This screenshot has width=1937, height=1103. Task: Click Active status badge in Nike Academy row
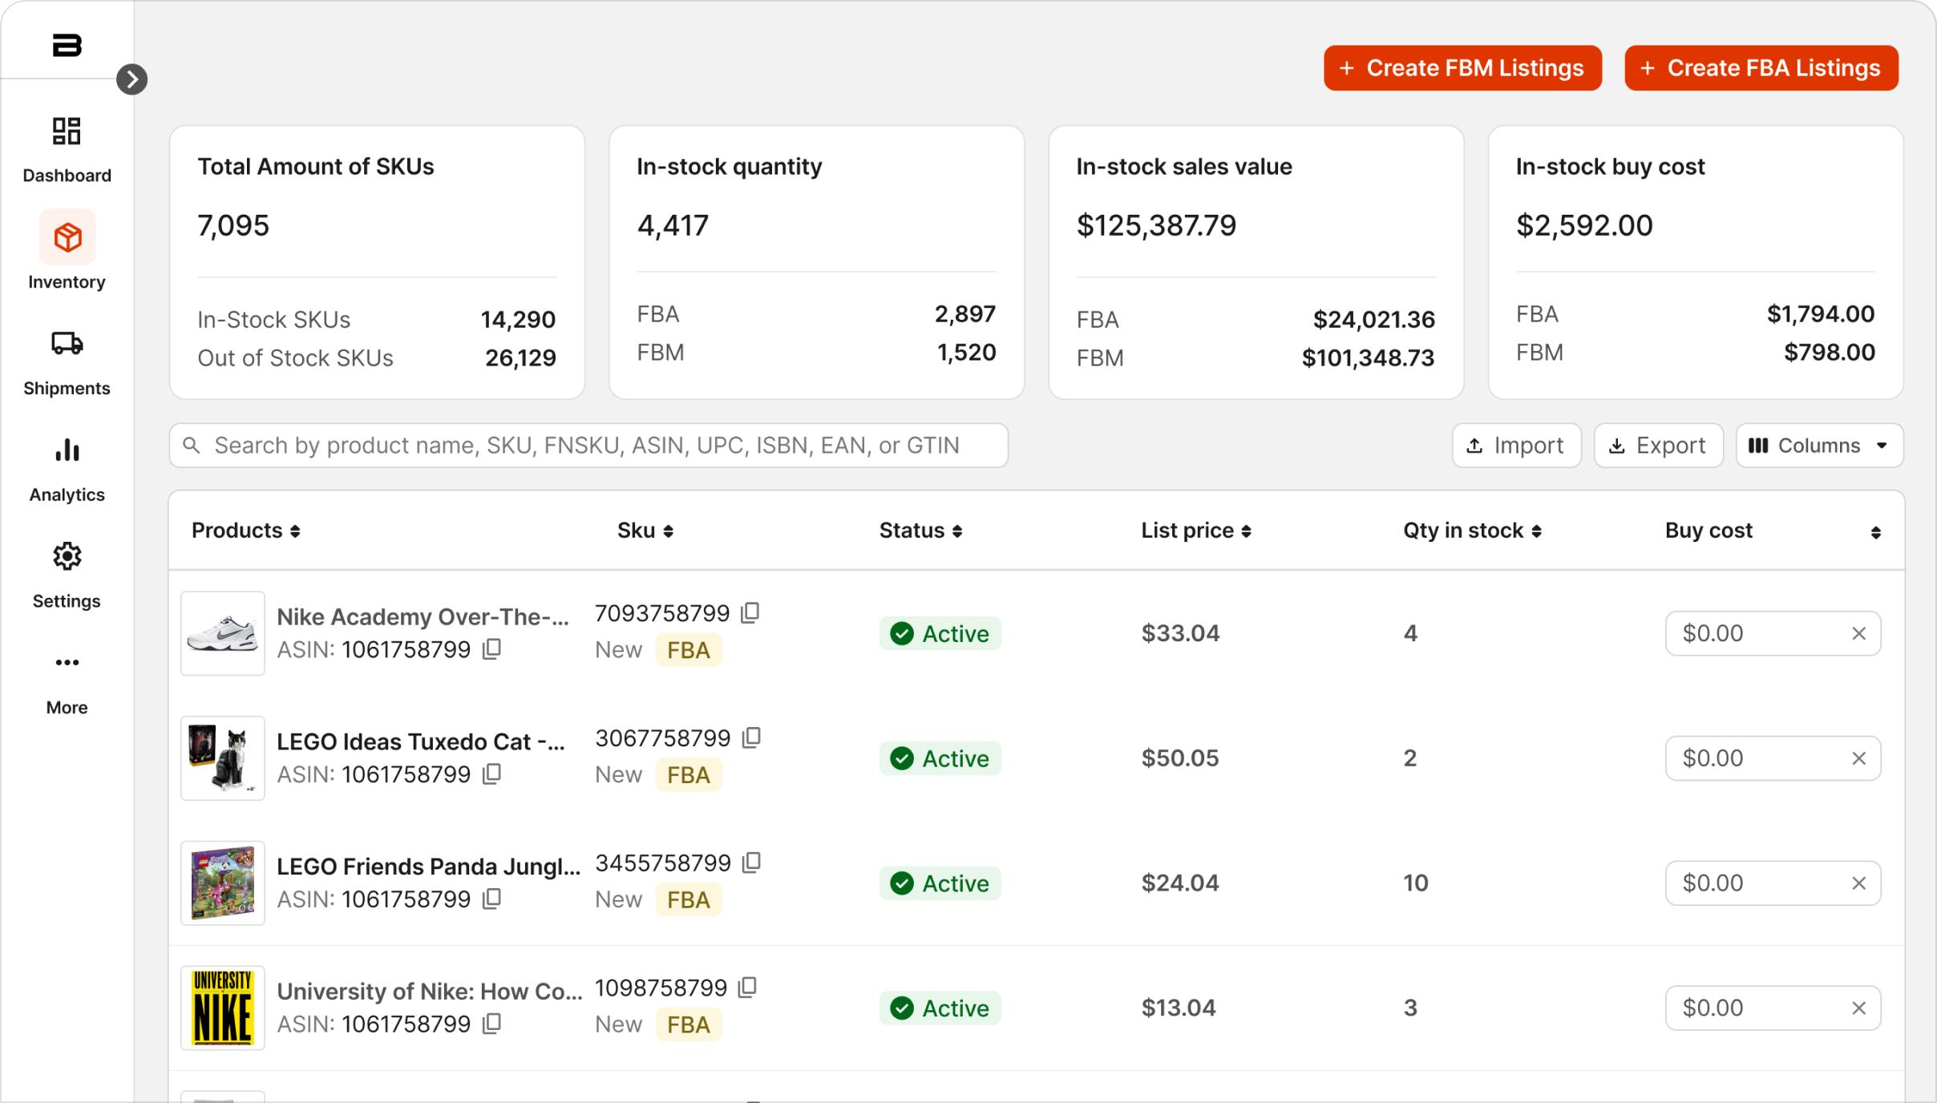click(940, 634)
